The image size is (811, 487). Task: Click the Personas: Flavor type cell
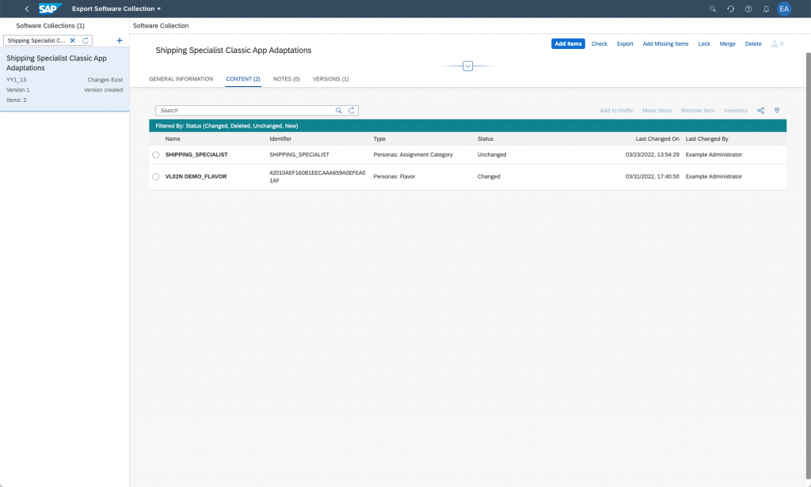pos(394,176)
